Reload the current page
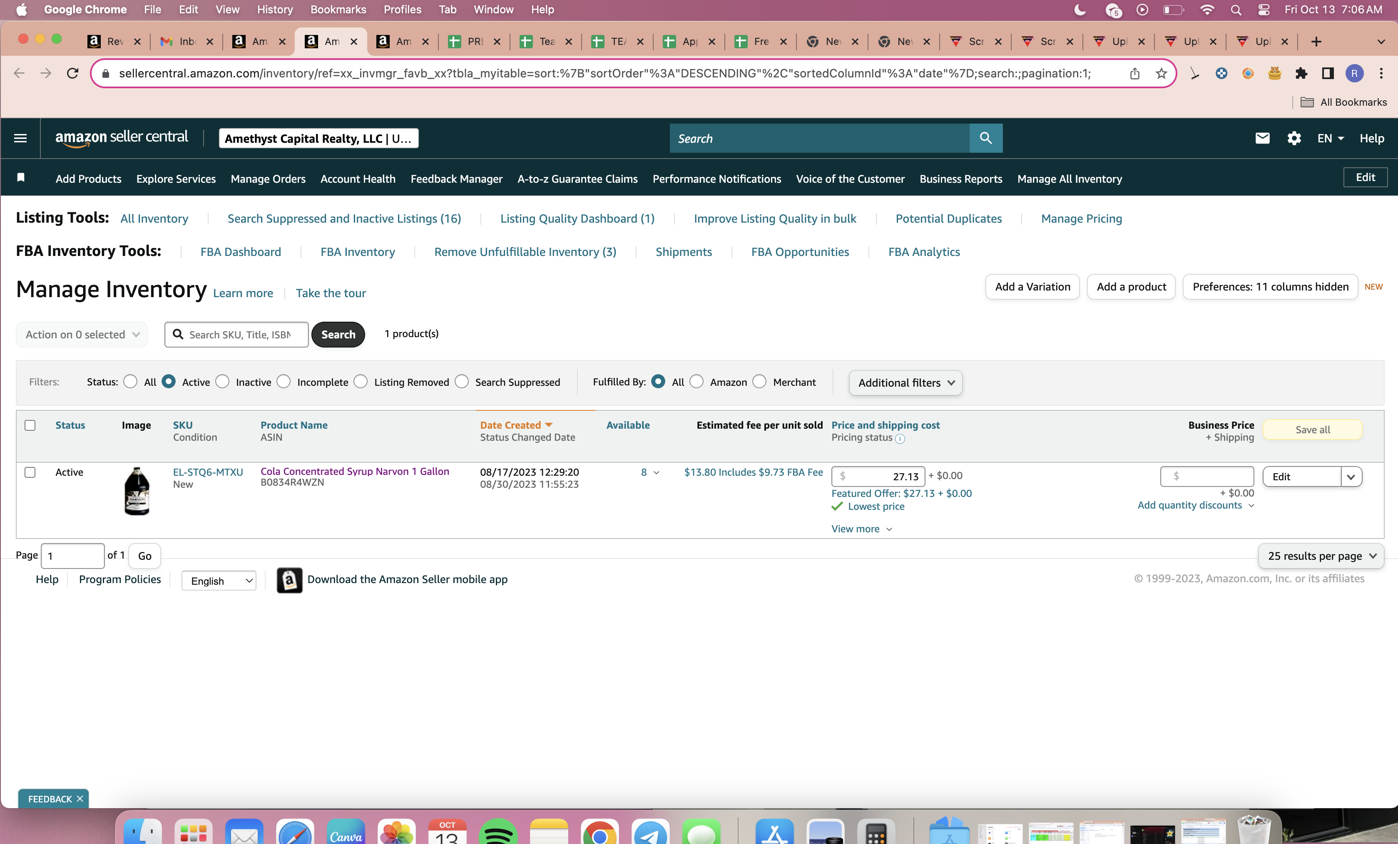 click(x=72, y=73)
